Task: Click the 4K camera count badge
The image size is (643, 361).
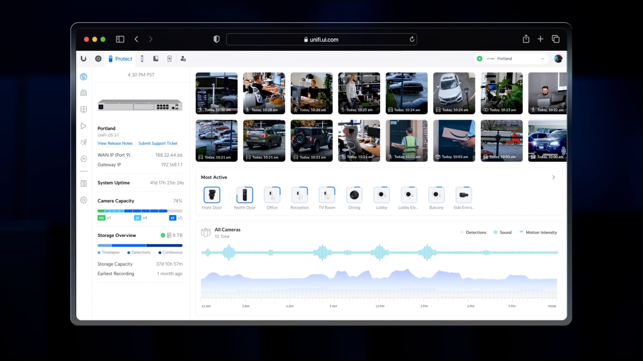Action: pyautogui.click(x=172, y=218)
